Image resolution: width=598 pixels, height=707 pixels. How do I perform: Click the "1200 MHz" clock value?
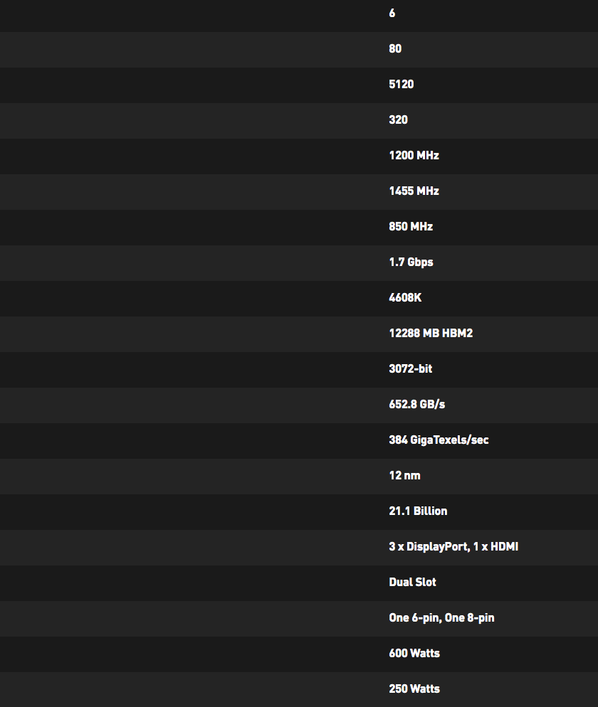(414, 156)
